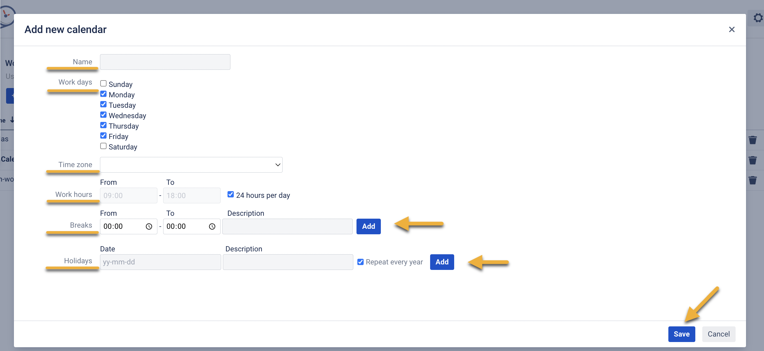Click the second trash delete icon

(x=752, y=160)
